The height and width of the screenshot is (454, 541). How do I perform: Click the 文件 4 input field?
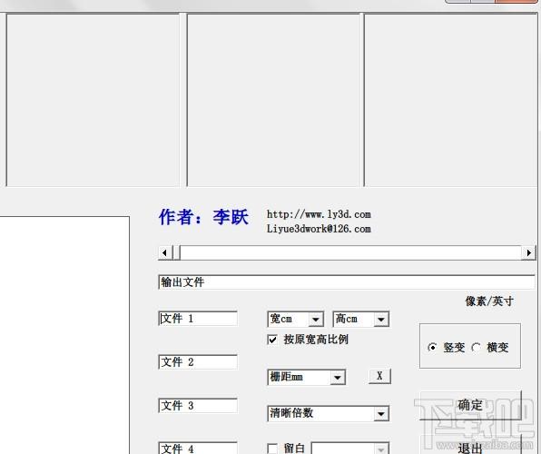point(198,449)
